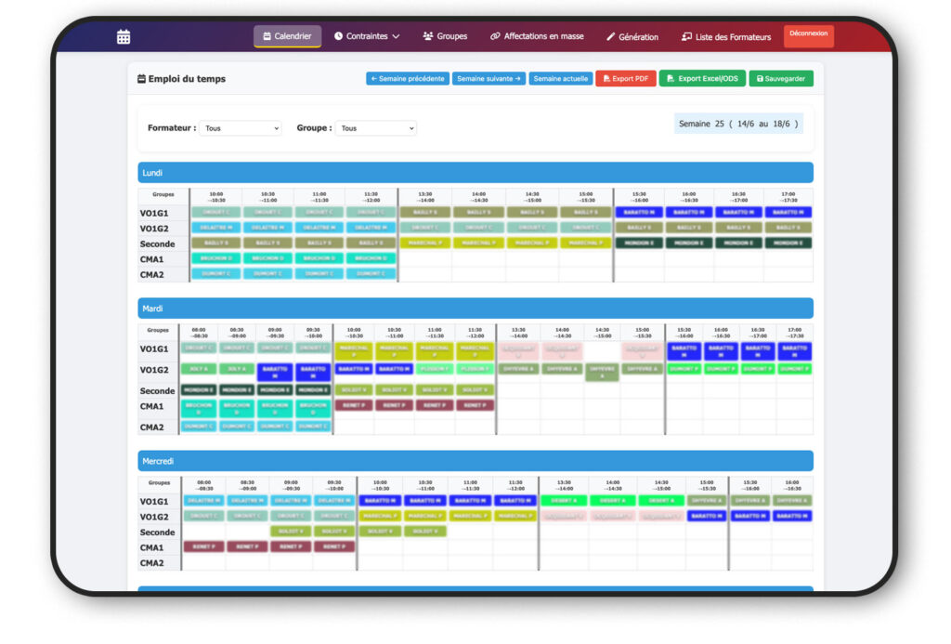951x644 pixels.
Task: Open the Formateur dropdown
Action: [x=241, y=128]
